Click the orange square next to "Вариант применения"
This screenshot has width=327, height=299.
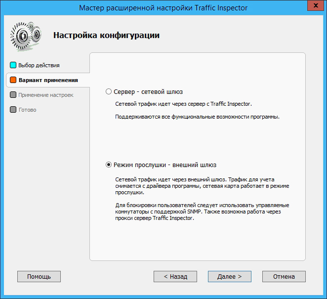tap(13, 80)
